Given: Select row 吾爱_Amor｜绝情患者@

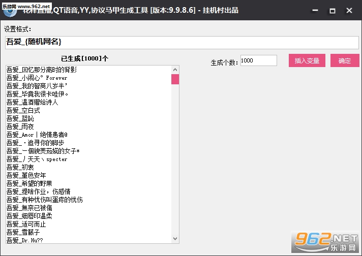Looking at the screenshot, I should coord(88,135).
